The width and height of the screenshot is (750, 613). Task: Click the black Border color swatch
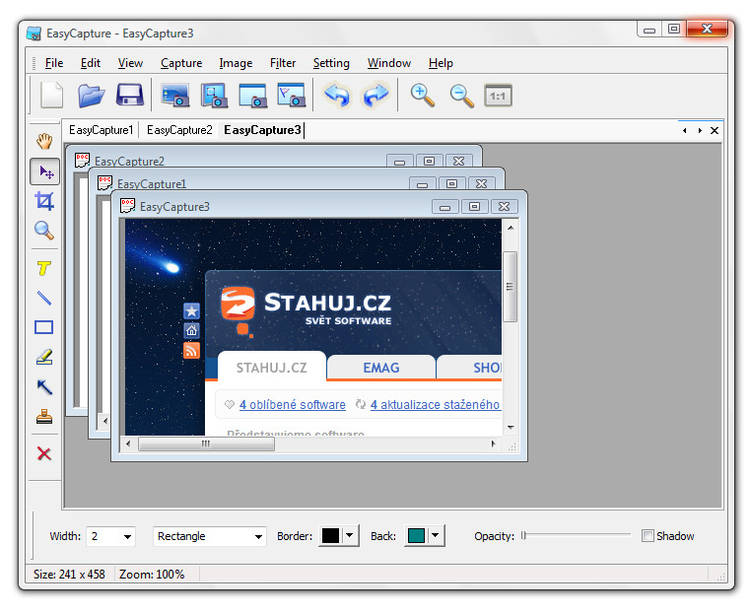click(x=330, y=535)
